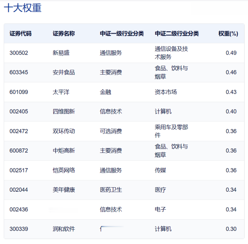This screenshot has height=244, width=248.
Task: Click weight value 0.40
Action: click(231, 112)
